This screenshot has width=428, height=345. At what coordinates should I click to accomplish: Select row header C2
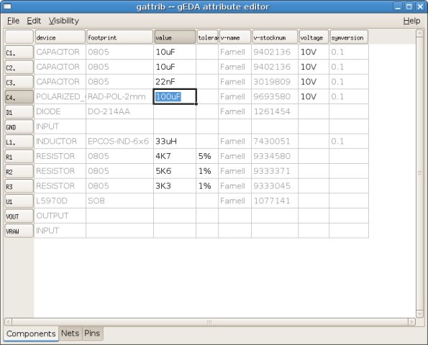pos(19,67)
